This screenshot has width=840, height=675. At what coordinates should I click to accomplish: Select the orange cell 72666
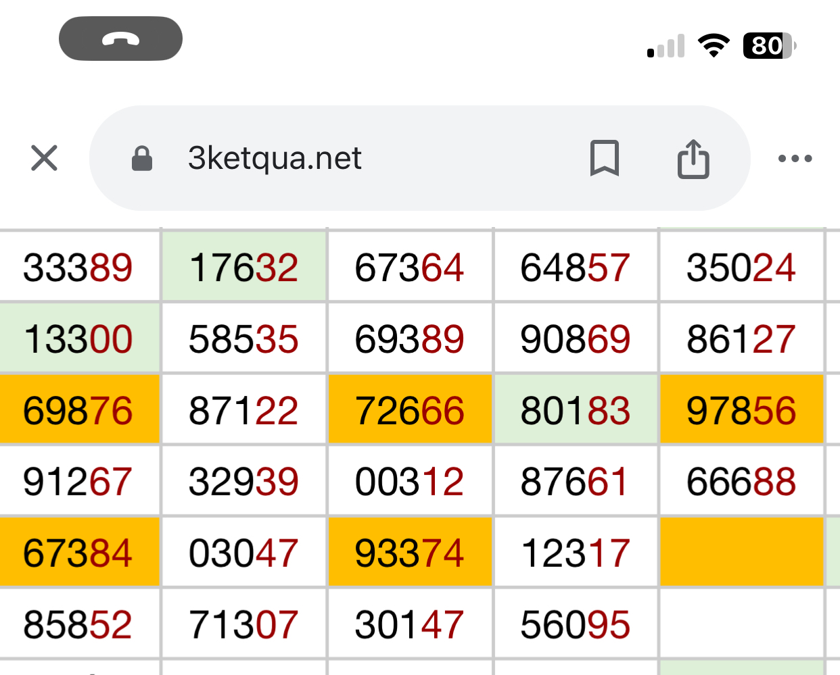410,411
